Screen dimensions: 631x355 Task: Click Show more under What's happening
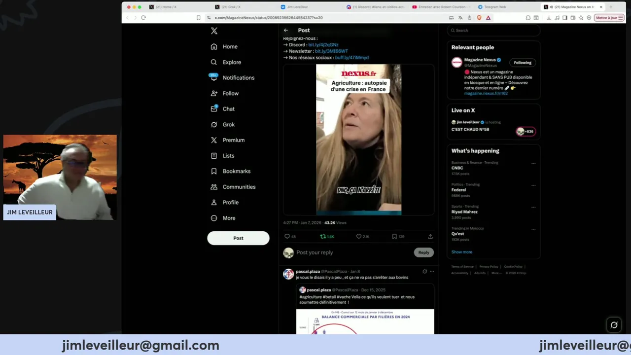click(462, 252)
